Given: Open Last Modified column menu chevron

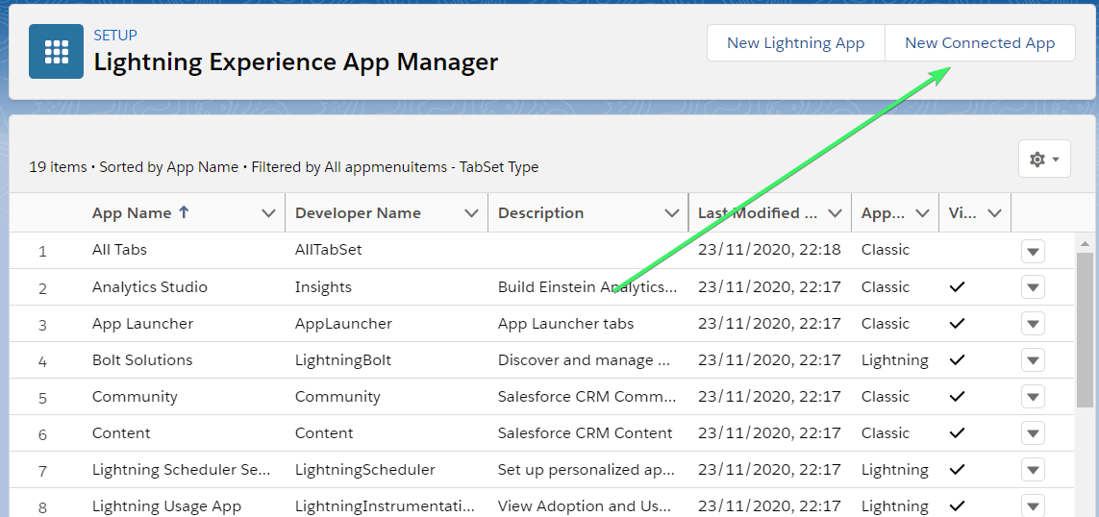Looking at the screenshot, I should coord(835,213).
